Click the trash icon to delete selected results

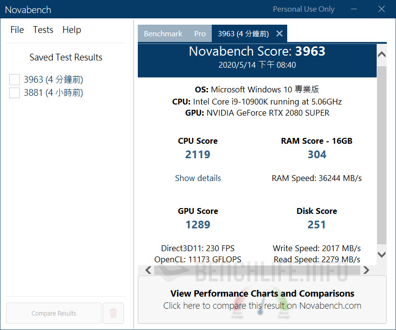coord(113,313)
